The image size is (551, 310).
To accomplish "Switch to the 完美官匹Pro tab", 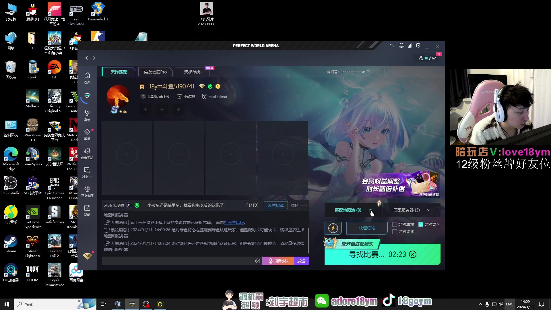I will coord(155,72).
